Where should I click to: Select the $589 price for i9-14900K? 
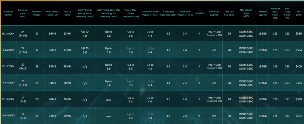point(299,34)
